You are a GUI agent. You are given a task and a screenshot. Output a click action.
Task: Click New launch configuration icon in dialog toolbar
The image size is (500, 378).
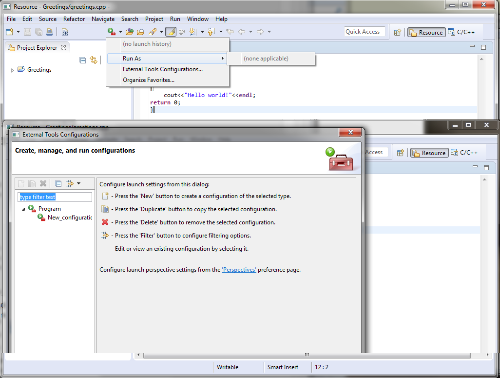coord(21,183)
